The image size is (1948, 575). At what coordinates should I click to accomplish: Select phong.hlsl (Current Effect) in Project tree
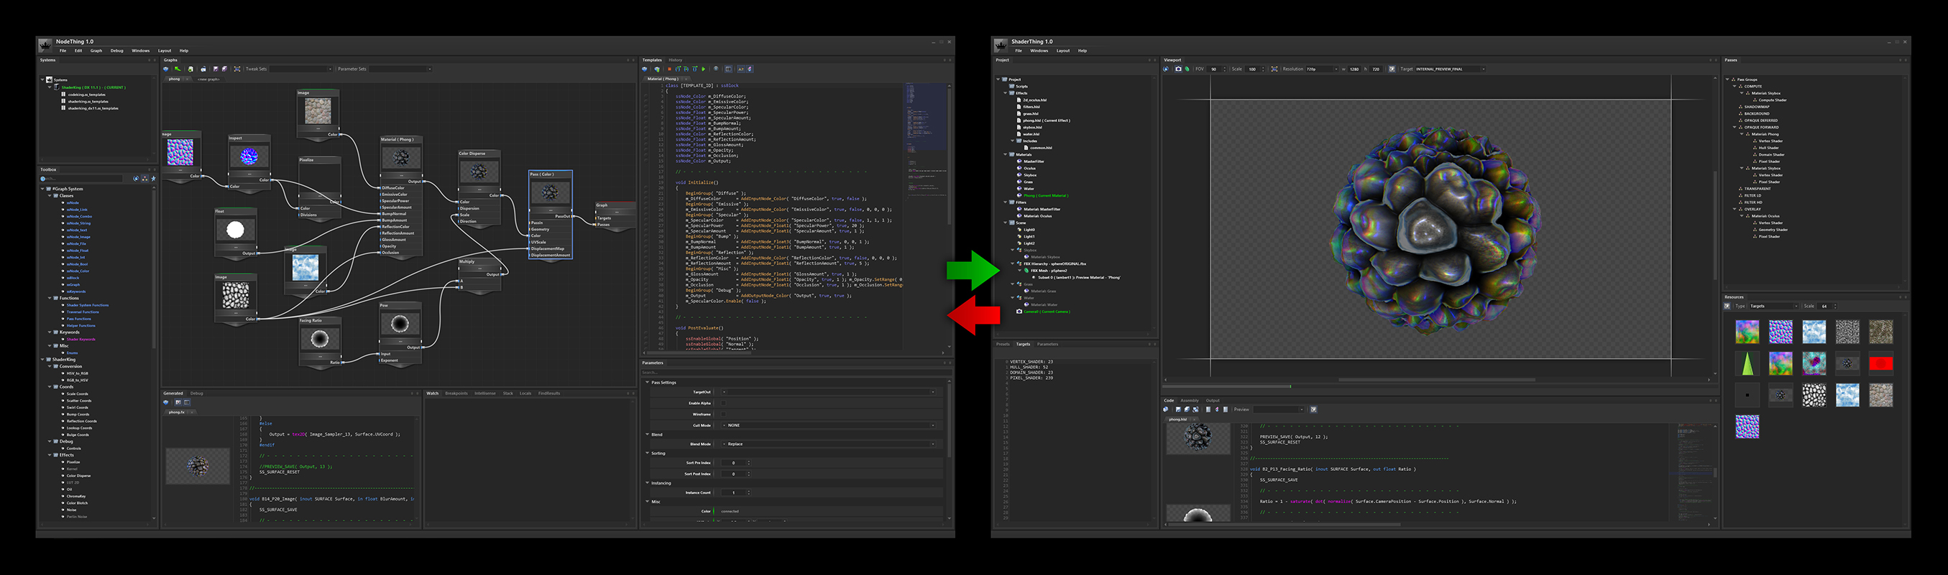tap(1046, 120)
